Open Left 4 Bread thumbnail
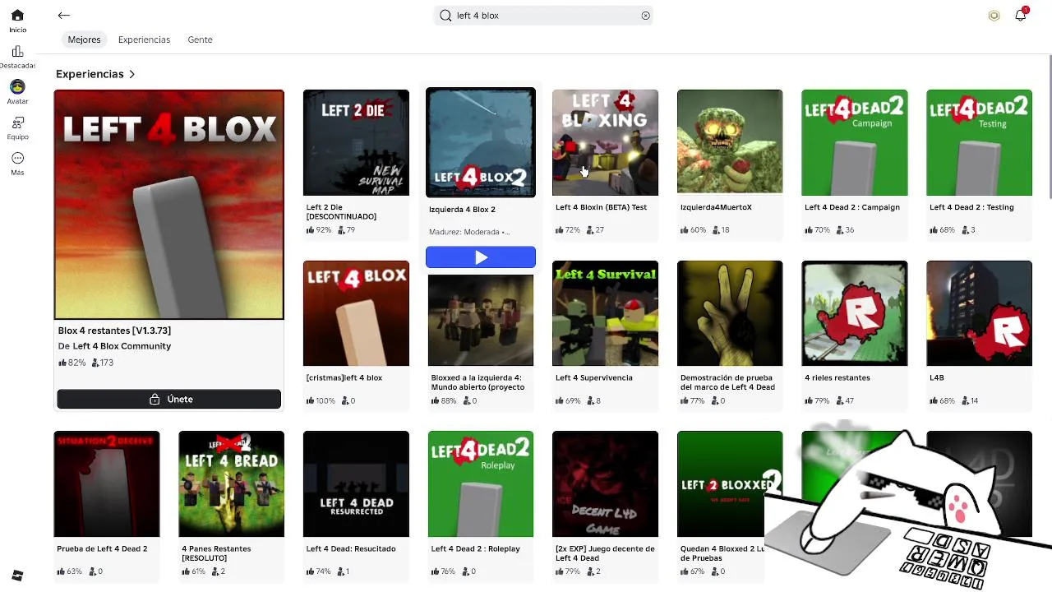This screenshot has height=592, width=1052. [231, 483]
